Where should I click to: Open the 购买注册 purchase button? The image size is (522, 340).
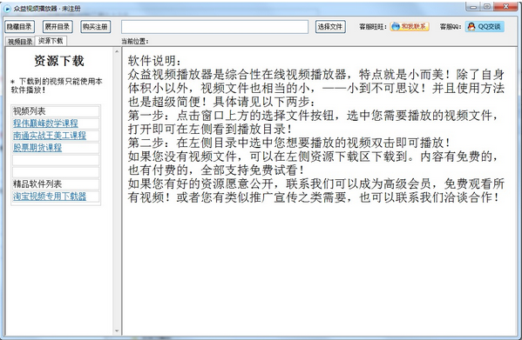(96, 27)
